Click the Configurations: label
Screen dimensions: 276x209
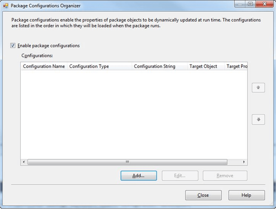click(x=37, y=56)
